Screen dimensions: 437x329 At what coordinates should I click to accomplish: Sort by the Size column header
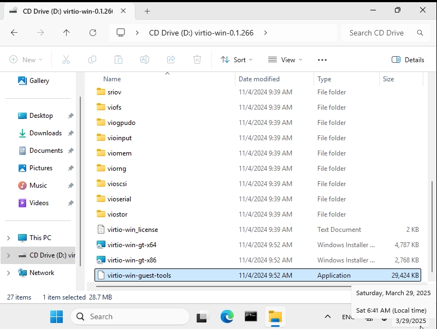388,79
